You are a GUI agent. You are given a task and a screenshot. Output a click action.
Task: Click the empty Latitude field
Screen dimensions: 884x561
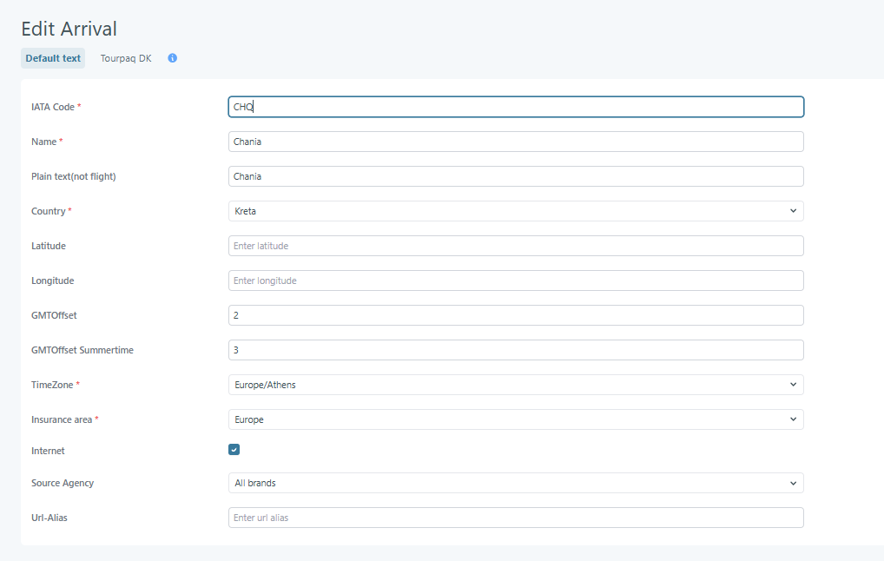(x=515, y=246)
